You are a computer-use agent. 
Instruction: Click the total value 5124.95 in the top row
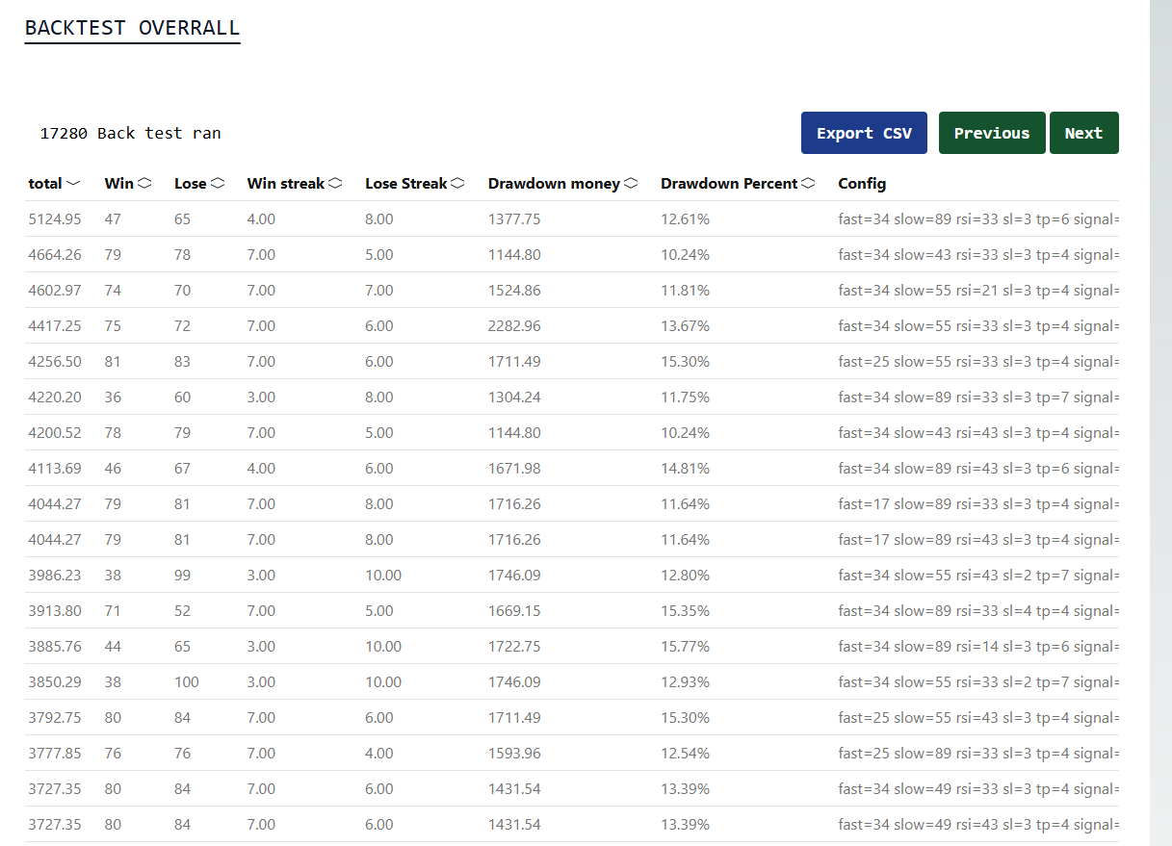55,219
